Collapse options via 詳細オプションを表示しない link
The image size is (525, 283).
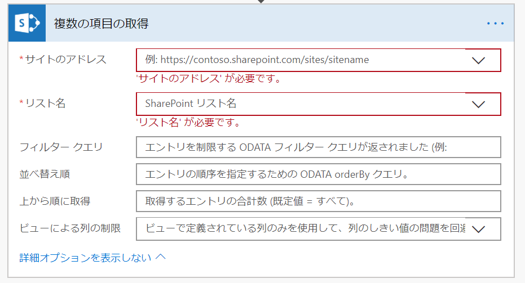(85, 258)
